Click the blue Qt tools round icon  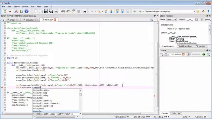(x=26, y=11)
